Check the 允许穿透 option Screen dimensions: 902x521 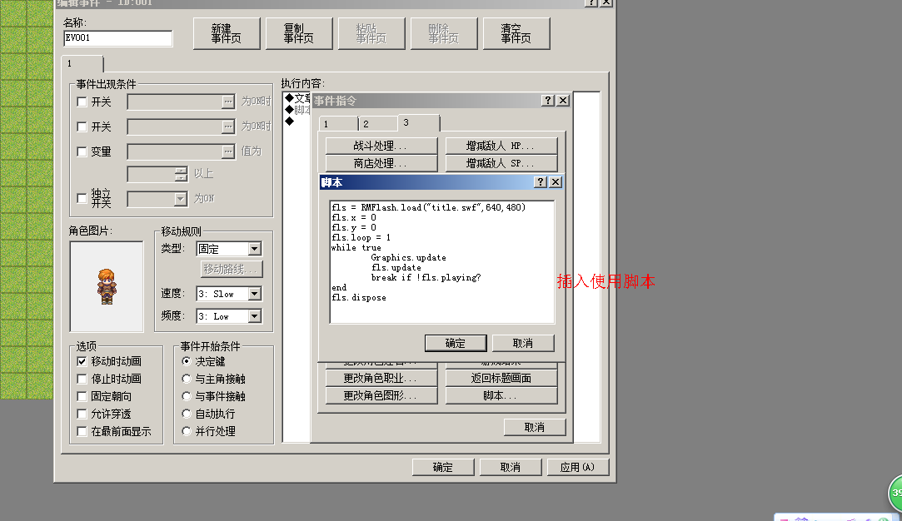(82, 414)
